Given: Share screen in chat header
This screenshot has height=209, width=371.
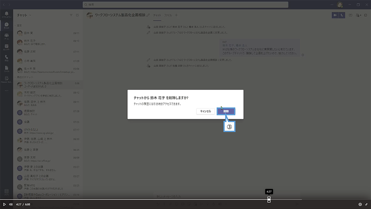Looking at the screenshot, I should pos(351,15).
